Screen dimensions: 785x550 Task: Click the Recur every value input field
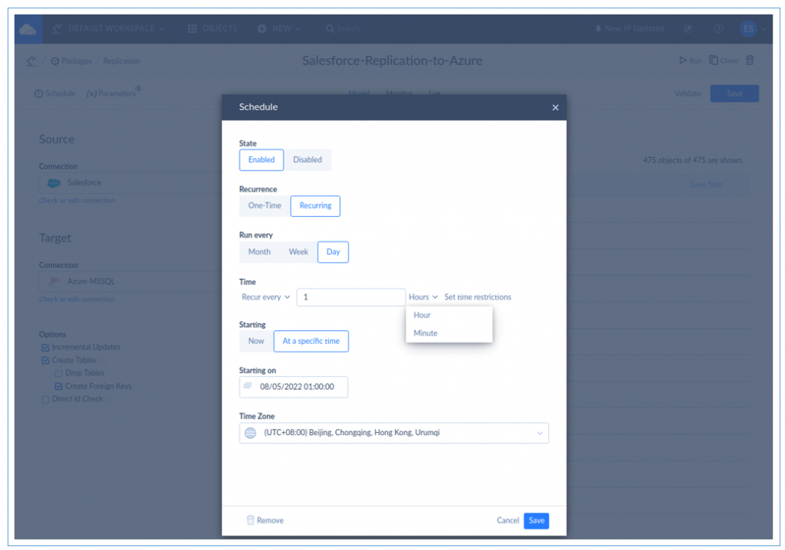click(x=351, y=297)
